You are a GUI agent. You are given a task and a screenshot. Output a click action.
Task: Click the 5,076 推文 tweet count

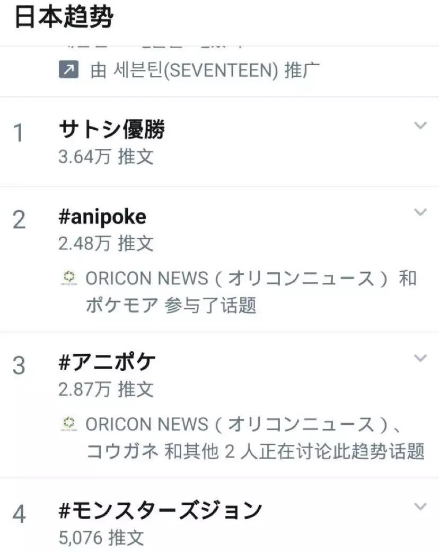(101, 538)
